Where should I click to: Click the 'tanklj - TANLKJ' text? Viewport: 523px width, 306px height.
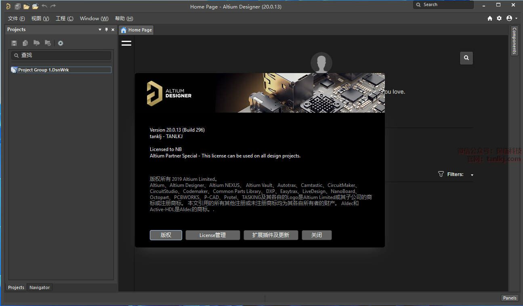click(166, 136)
